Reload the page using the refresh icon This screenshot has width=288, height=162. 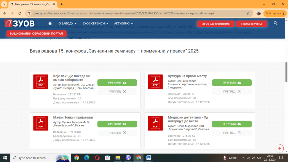coord(20,13)
